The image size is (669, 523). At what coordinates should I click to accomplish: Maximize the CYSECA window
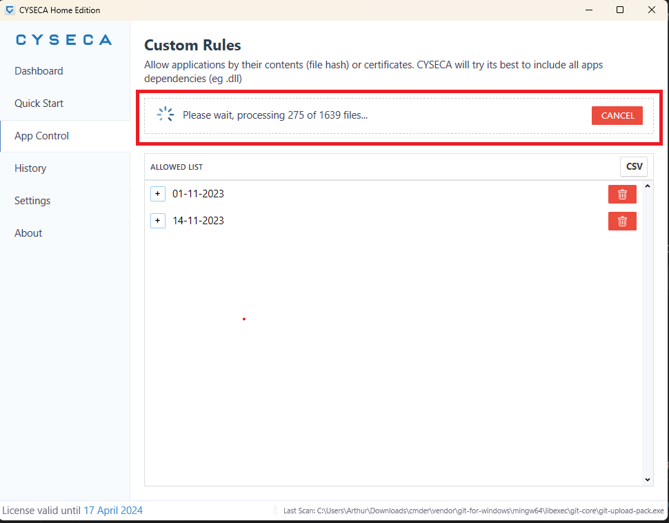coord(620,10)
